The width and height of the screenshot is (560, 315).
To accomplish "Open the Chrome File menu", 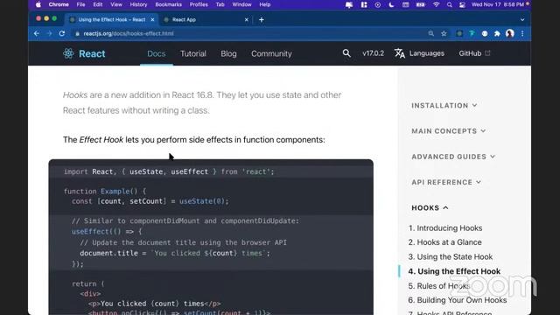I will coord(80,4).
